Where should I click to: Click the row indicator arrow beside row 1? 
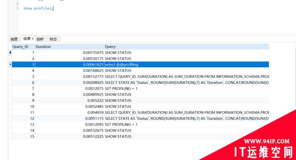pos(11,52)
